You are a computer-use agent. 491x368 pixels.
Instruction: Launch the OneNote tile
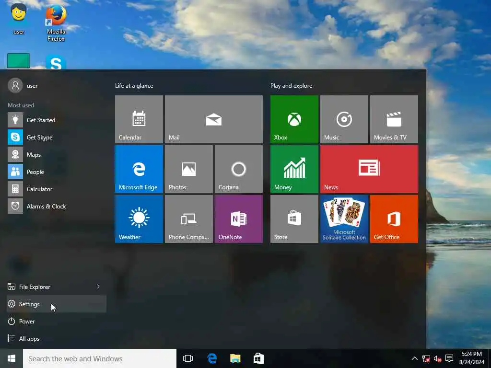(239, 219)
